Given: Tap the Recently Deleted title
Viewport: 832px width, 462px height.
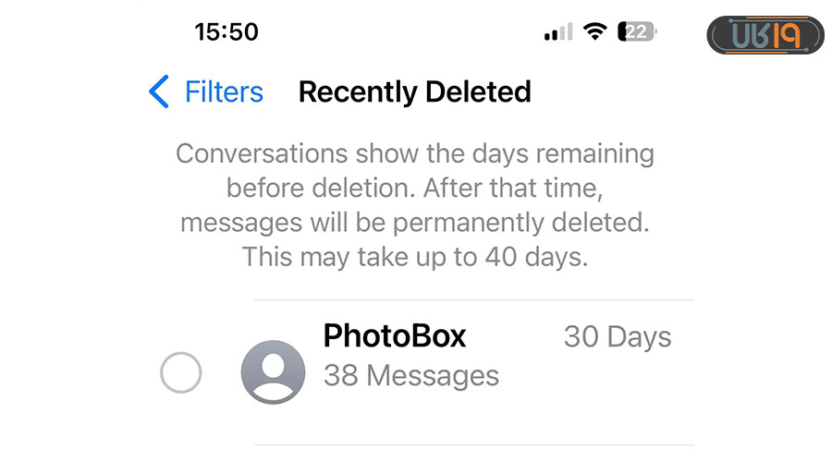Looking at the screenshot, I should point(414,92).
